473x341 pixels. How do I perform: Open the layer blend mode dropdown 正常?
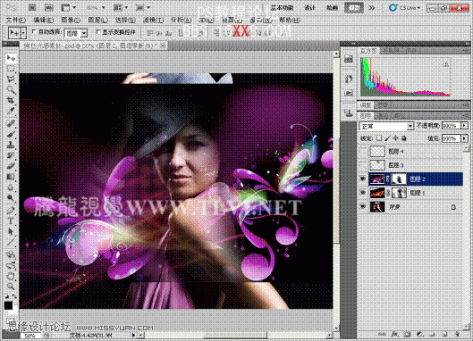(x=386, y=126)
